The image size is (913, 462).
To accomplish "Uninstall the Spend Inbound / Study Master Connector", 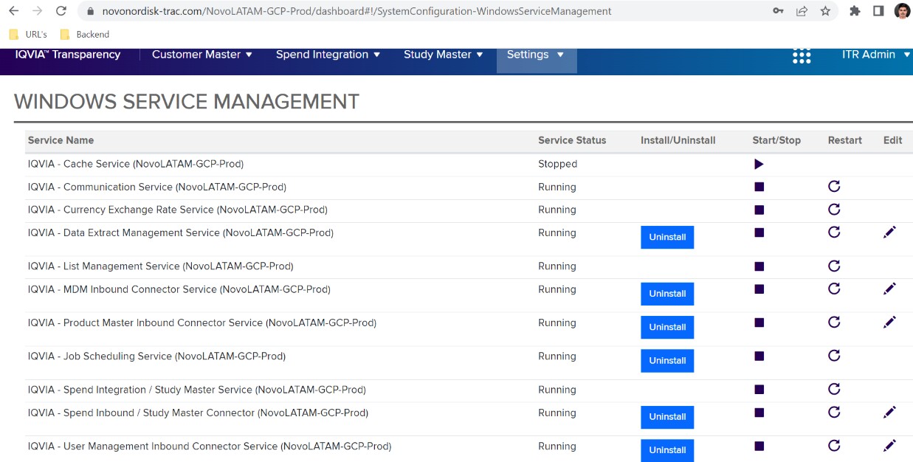I will [667, 417].
